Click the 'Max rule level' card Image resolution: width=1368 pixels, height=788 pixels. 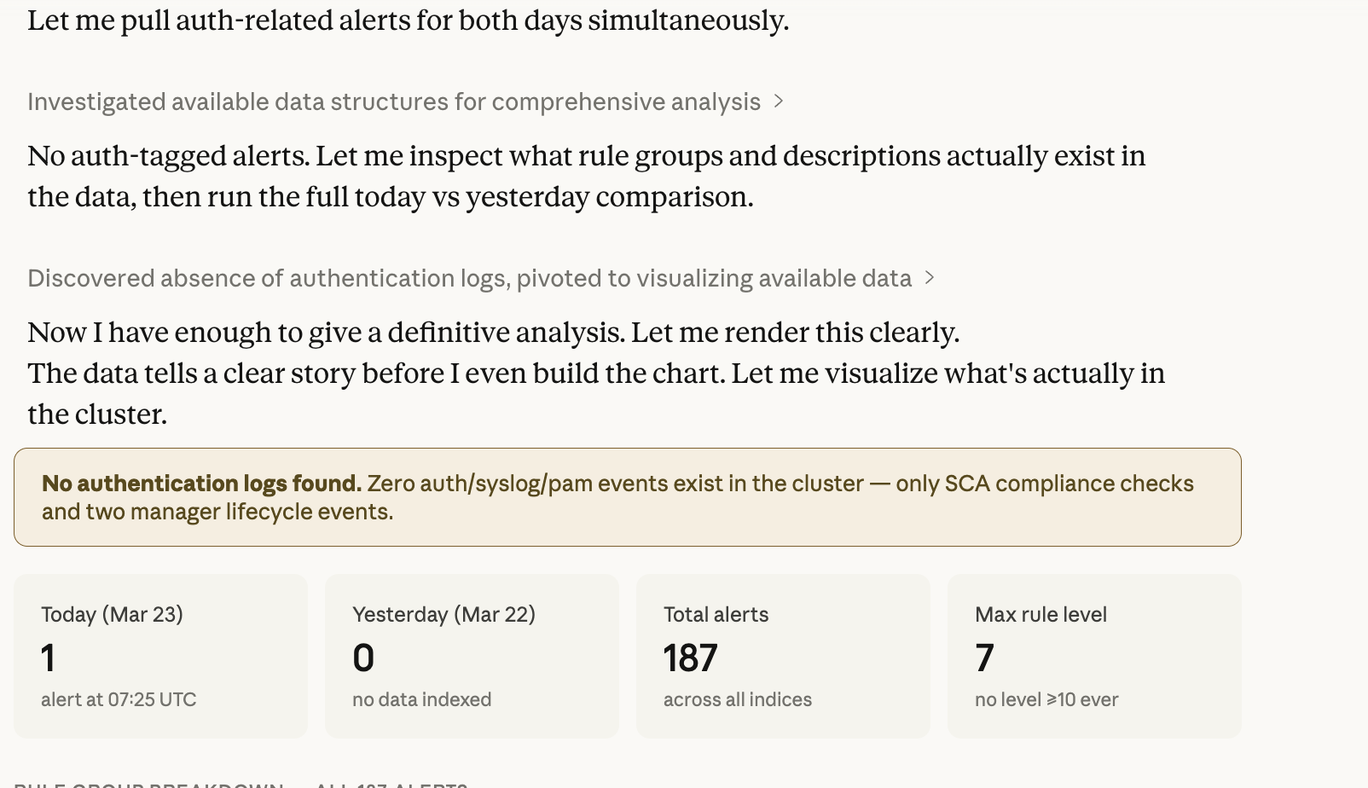pos(1094,655)
